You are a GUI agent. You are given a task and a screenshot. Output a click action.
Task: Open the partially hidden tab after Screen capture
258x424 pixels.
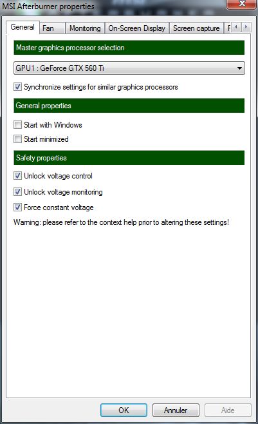pos(228,28)
